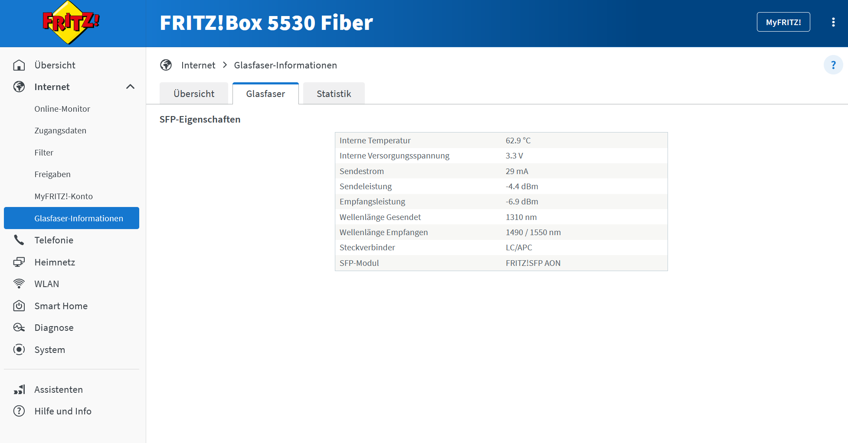848x443 pixels.
Task: Go to Zugangsdaten
Action: click(60, 130)
